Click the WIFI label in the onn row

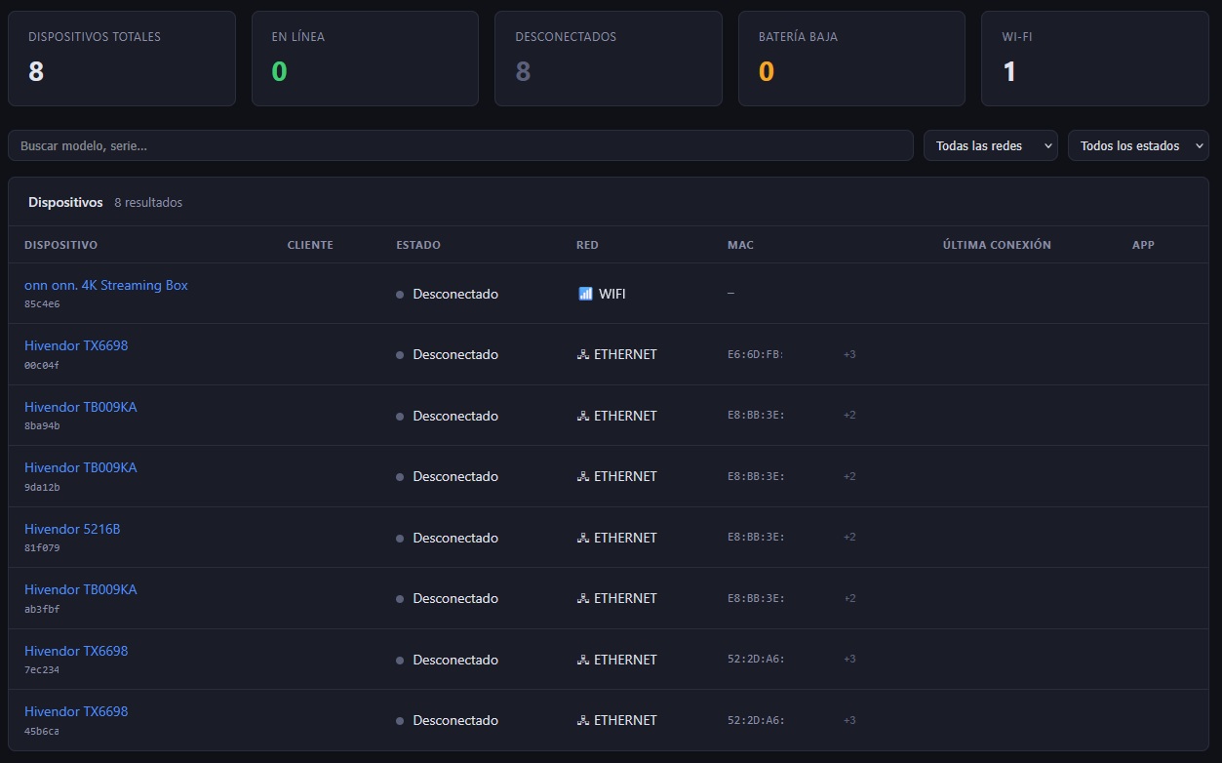612,294
